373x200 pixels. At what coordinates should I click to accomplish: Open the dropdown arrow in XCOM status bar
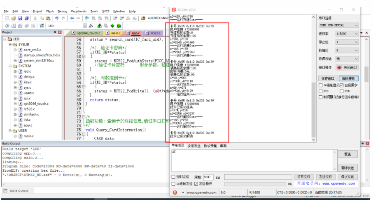(x=183, y=193)
